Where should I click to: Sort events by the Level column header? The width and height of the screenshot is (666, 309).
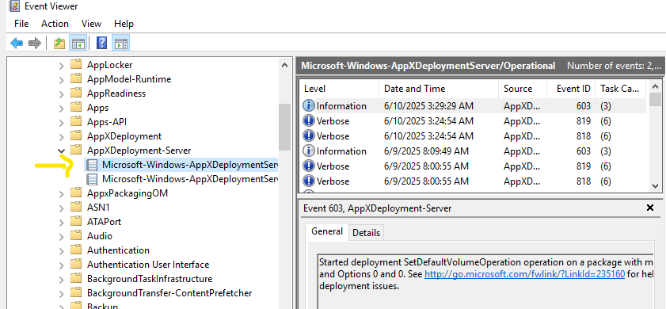[x=339, y=89]
